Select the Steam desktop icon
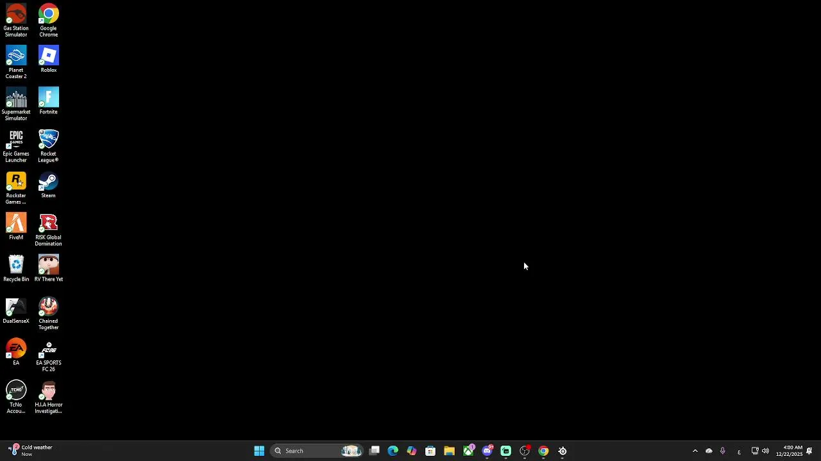The image size is (821, 461). [48, 185]
